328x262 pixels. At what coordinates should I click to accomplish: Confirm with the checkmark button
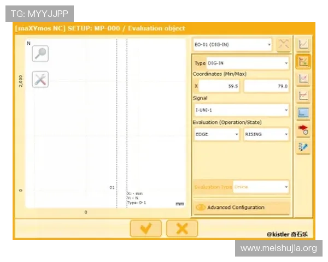[x=146, y=229]
